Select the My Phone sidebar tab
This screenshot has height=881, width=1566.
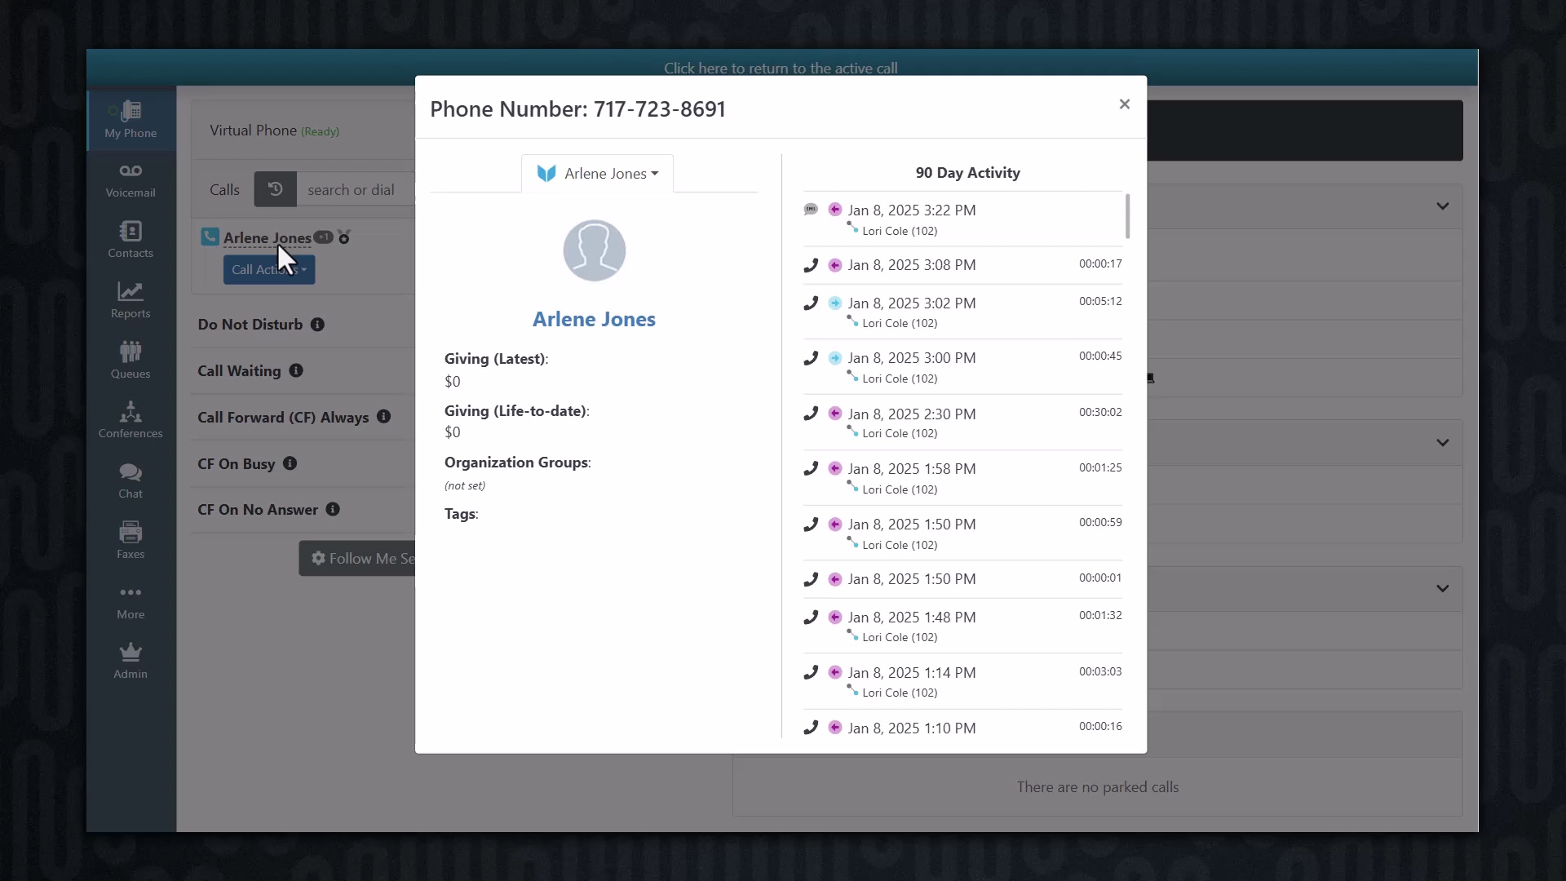point(130,119)
